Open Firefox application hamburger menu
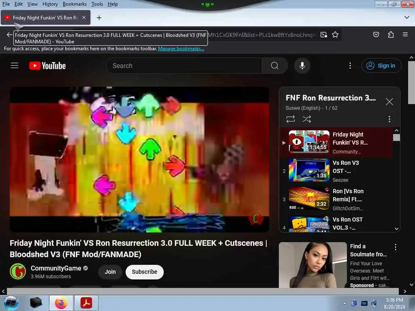This screenshot has width=415, height=311. (x=405, y=34)
